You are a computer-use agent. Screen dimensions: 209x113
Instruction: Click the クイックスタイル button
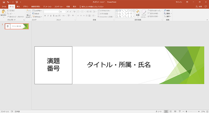[144, 14]
